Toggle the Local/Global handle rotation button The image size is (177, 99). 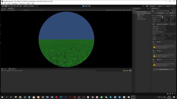[x=32, y=6]
